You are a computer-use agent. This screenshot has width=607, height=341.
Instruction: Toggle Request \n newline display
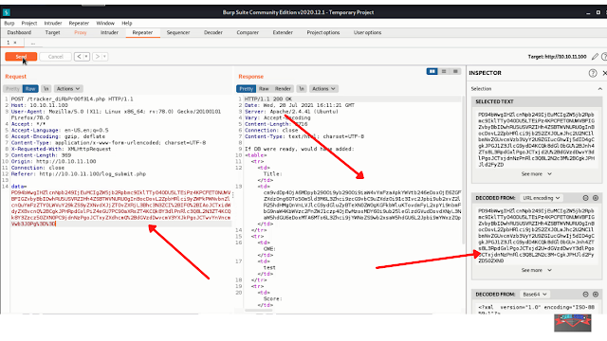tap(46, 88)
